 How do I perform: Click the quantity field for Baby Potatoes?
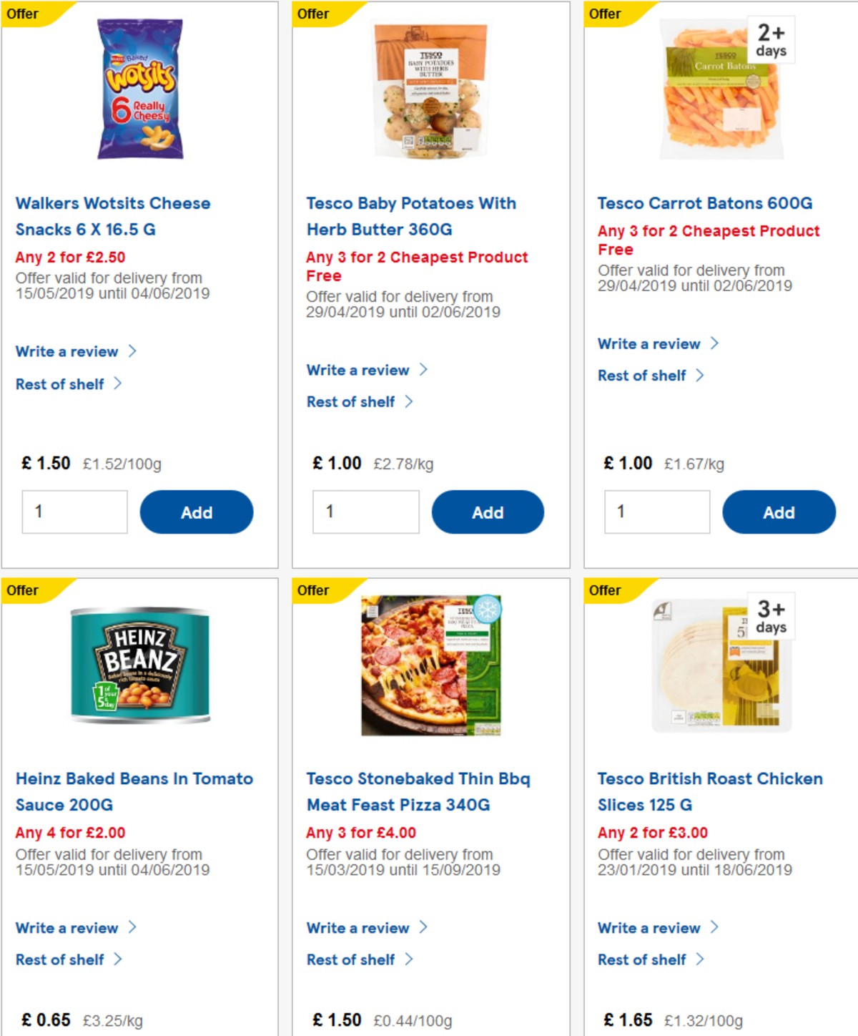[x=365, y=512]
